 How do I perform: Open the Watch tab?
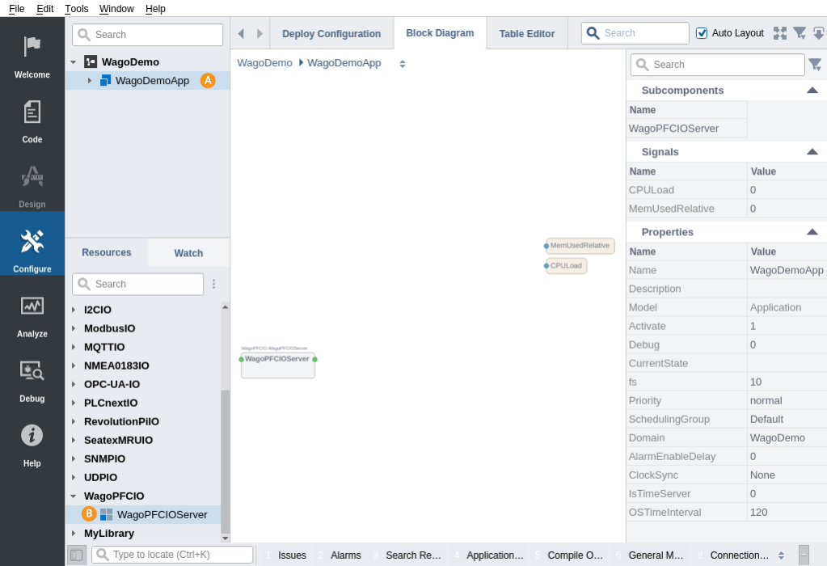[188, 253]
